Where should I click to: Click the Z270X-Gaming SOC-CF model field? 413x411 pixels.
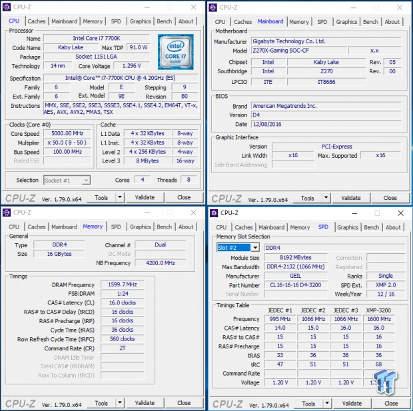click(x=299, y=51)
